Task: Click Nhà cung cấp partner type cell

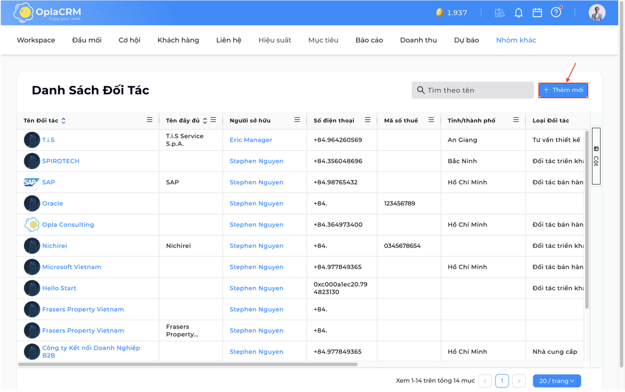Action: 555,352
